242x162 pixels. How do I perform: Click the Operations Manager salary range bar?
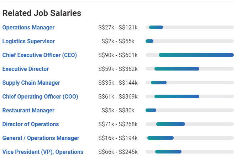coord(156,27)
